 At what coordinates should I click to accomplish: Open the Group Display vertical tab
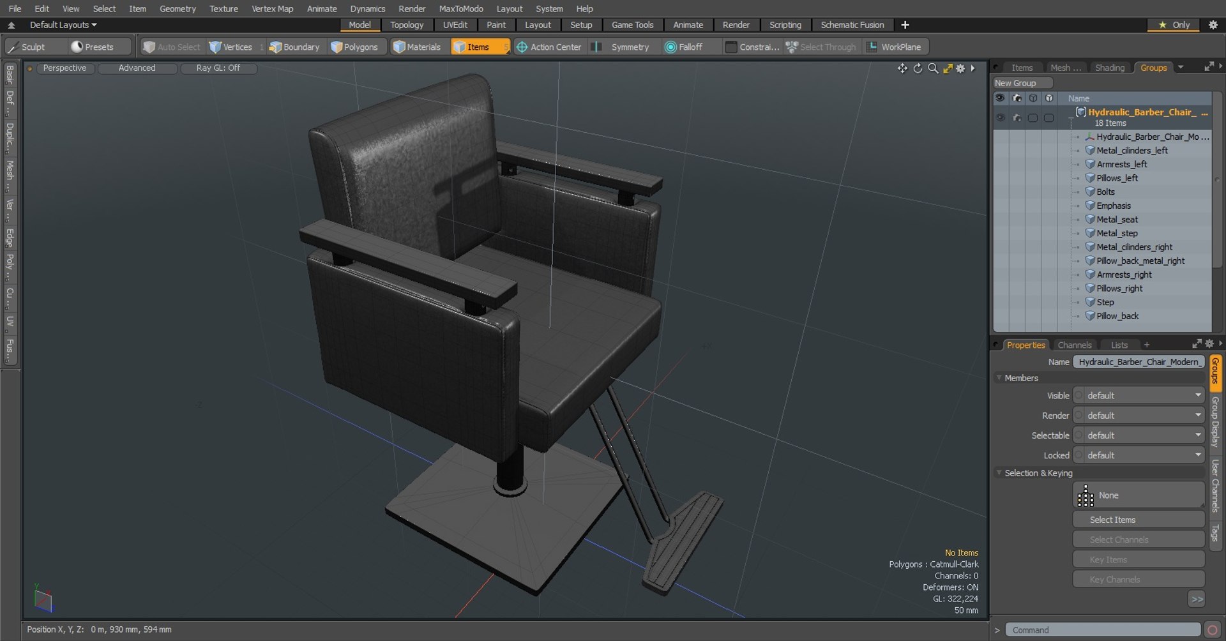click(x=1215, y=421)
